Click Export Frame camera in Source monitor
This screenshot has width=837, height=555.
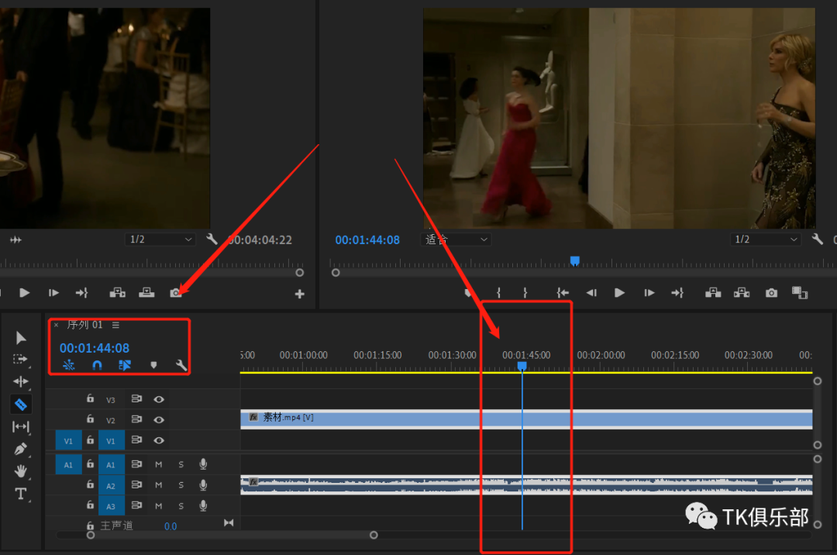tap(176, 293)
